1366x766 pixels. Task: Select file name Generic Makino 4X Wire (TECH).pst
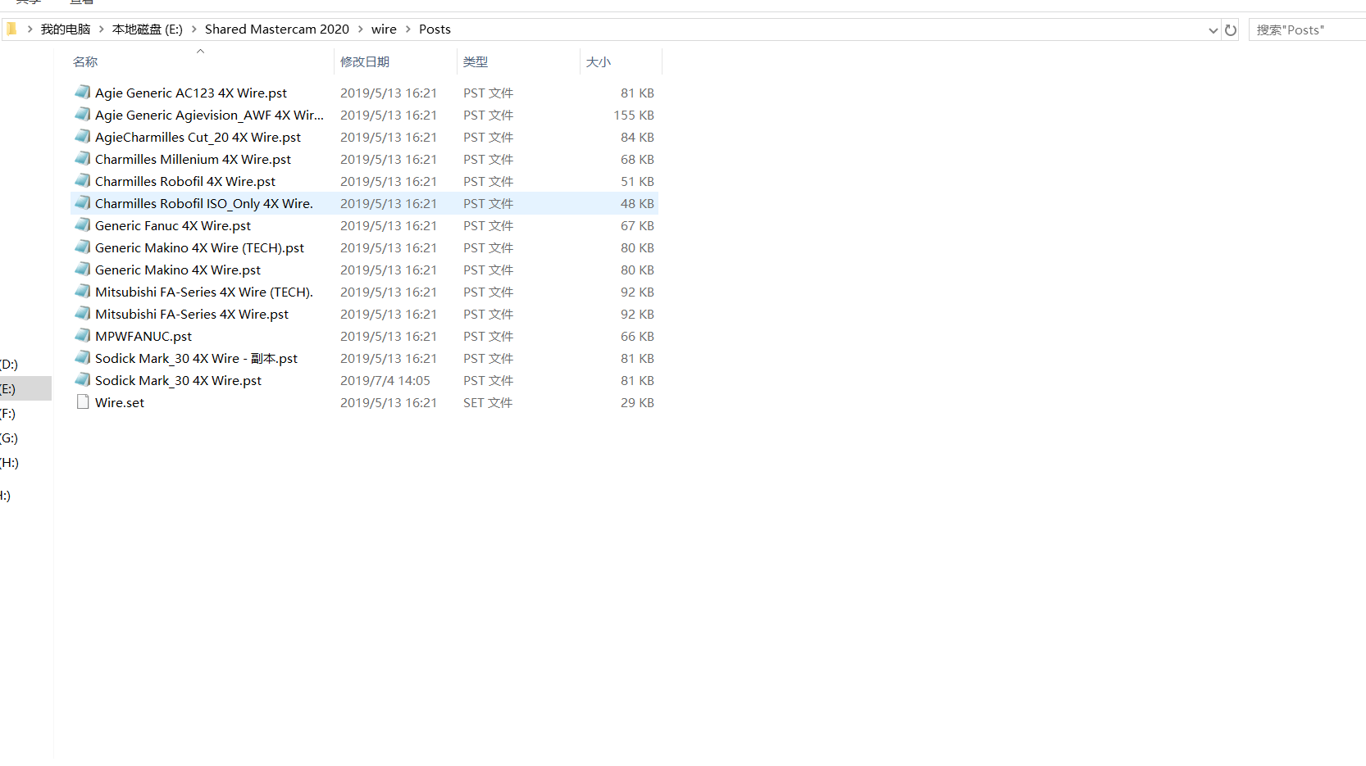click(x=199, y=248)
